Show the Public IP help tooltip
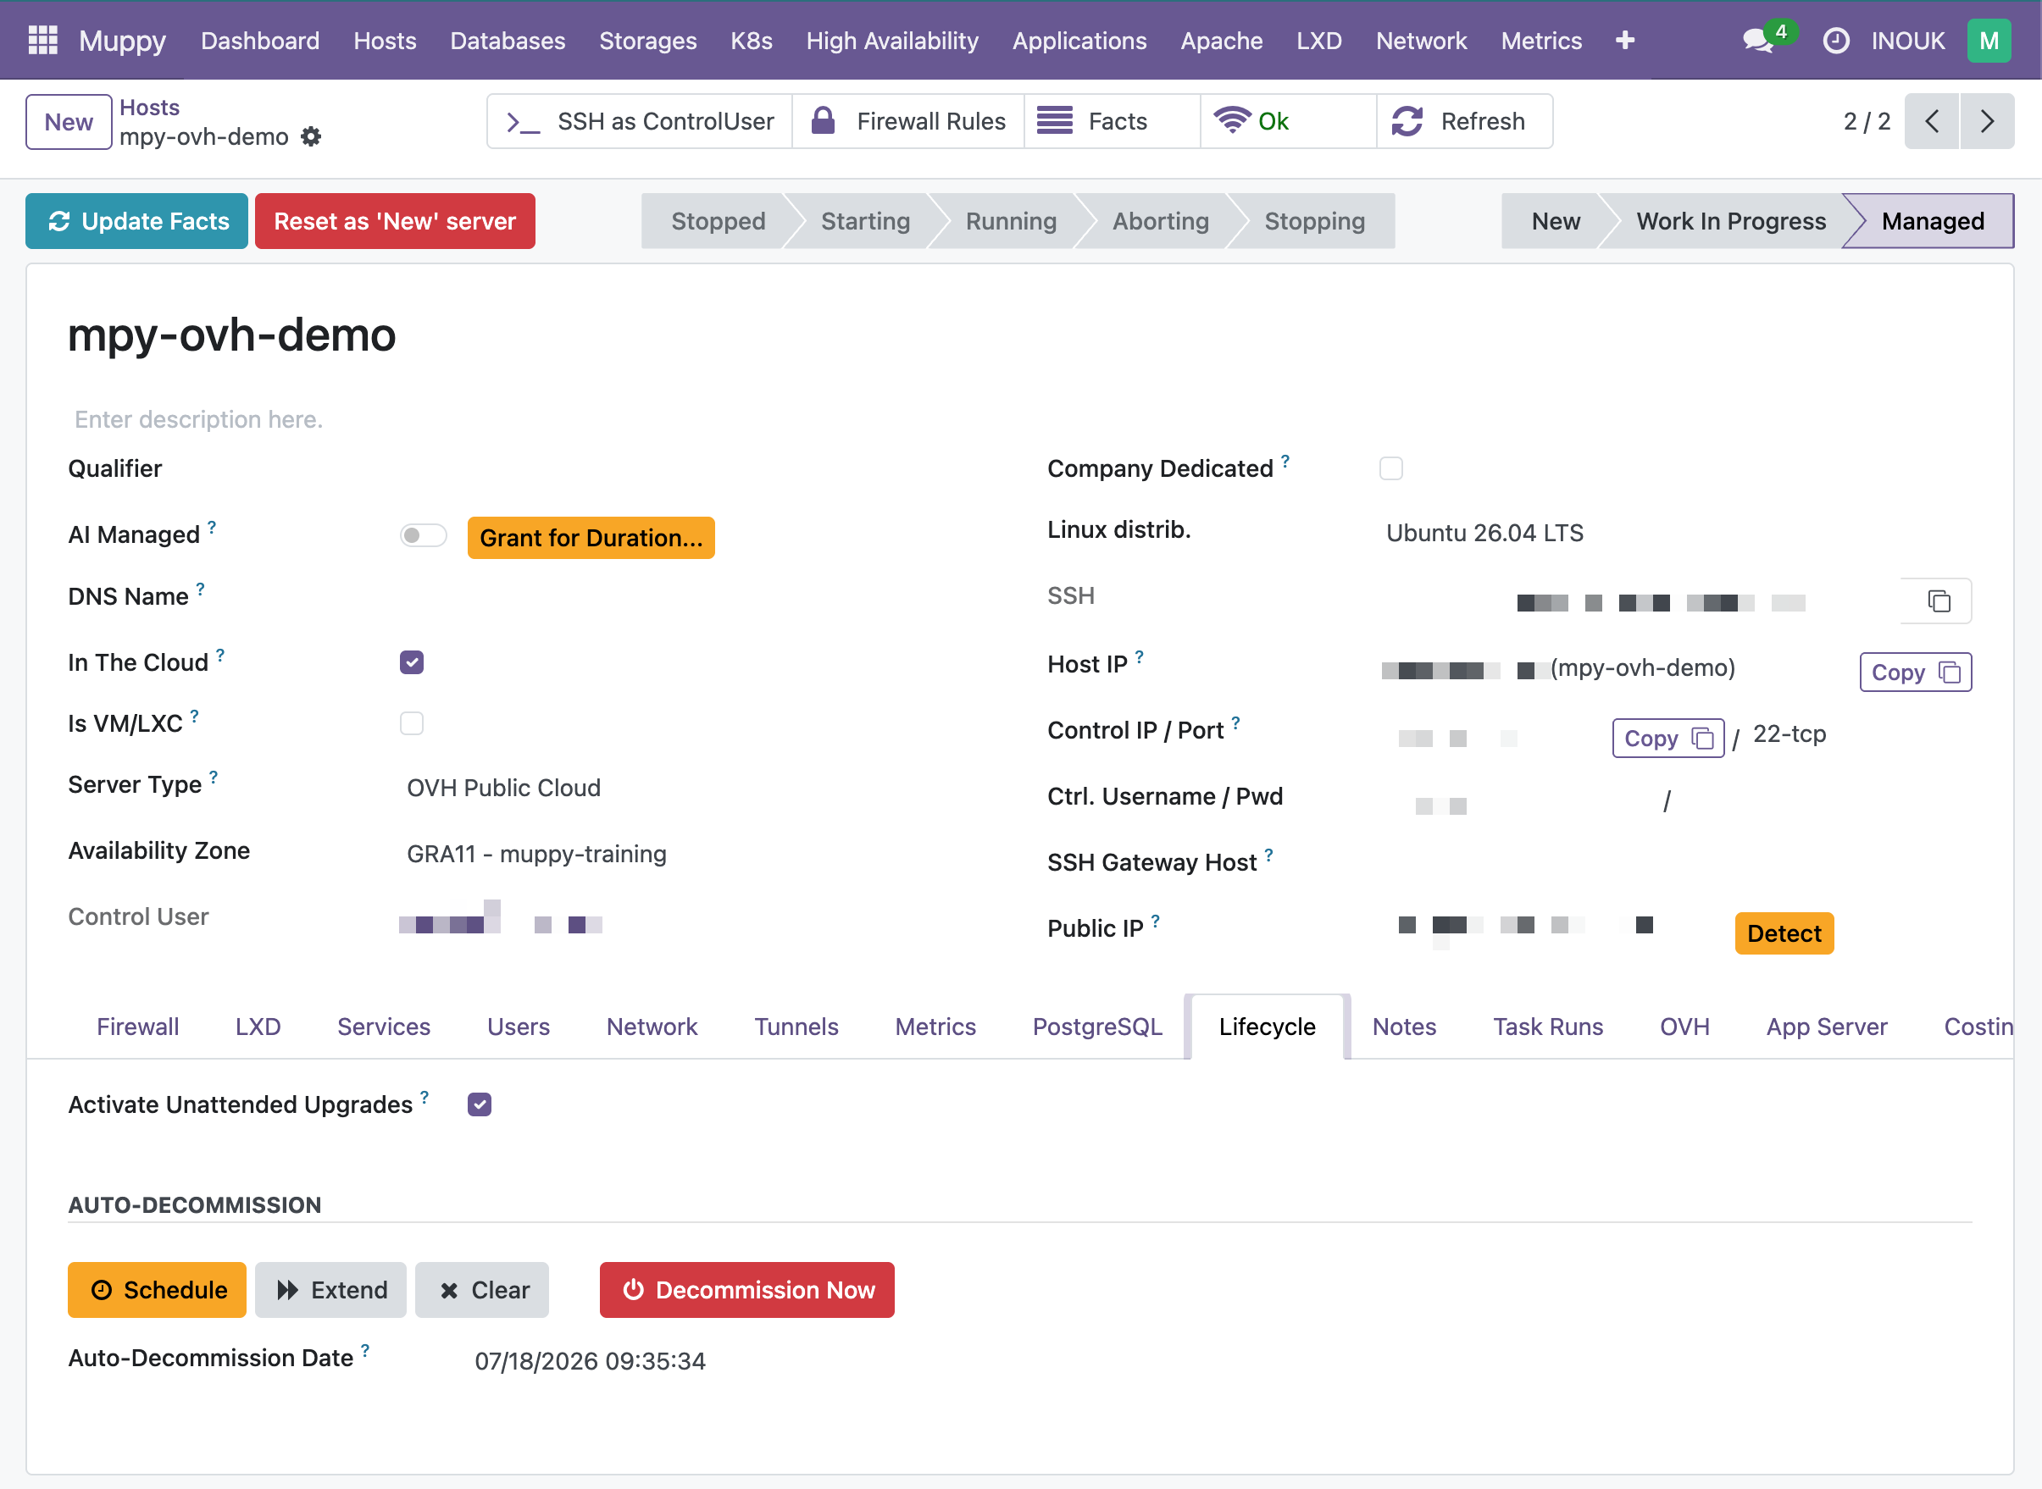 click(1155, 922)
